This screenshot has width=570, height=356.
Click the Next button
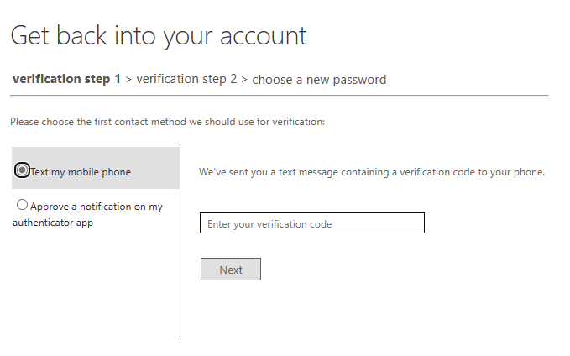click(231, 270)
